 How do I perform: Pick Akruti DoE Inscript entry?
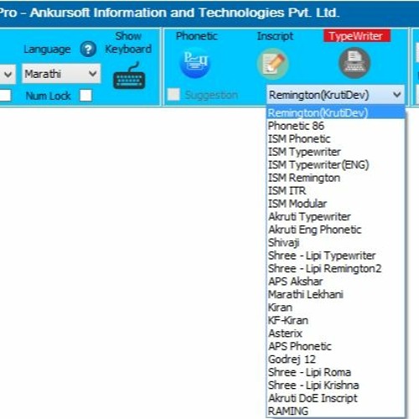pyautogui.click(x=336, y=398)
